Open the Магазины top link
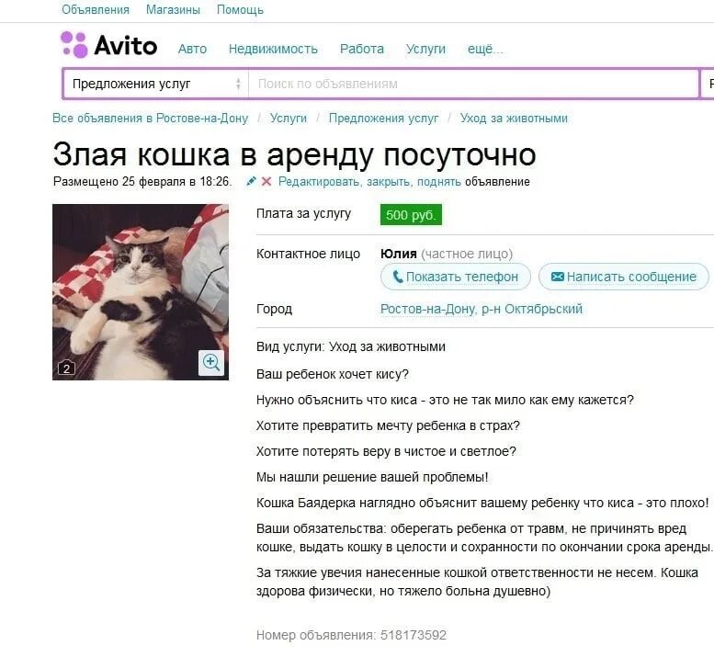714x657 pixels. [173, 9]
